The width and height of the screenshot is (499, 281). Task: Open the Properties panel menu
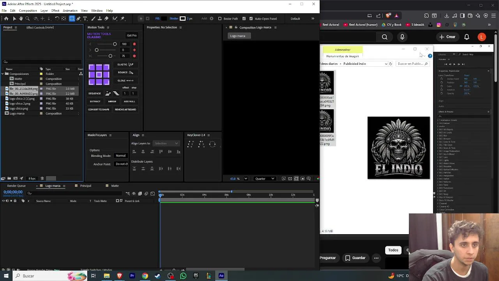coord(180,27)
